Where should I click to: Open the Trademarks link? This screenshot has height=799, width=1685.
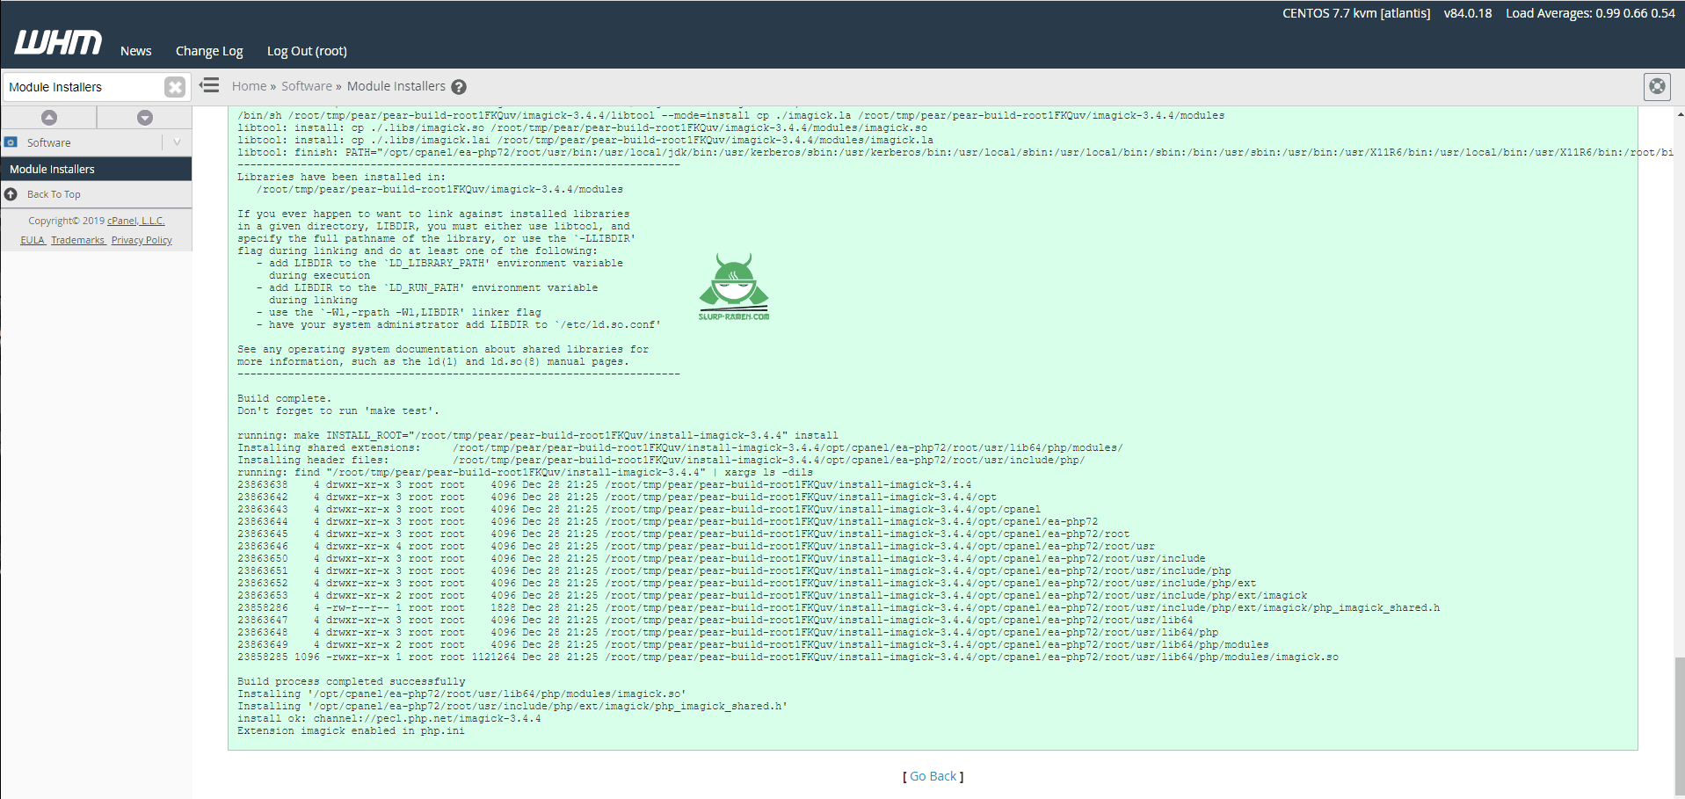click(x=78, y=240)
